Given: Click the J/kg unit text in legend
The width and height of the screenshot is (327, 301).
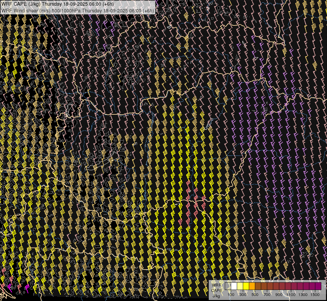Looking at the screenshot, I should (x=216, y=296).
